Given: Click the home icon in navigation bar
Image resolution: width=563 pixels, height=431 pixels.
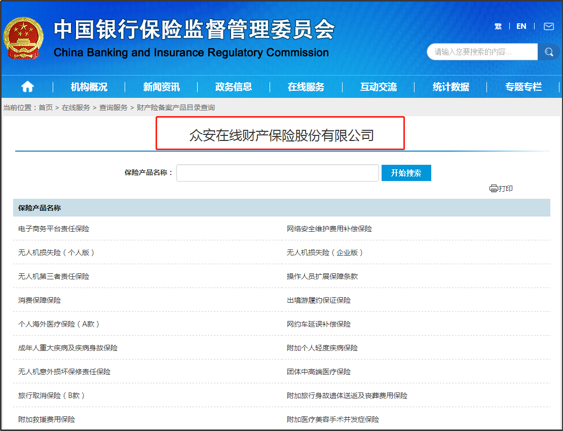Looking at the screenshot, I should [28, 87].
